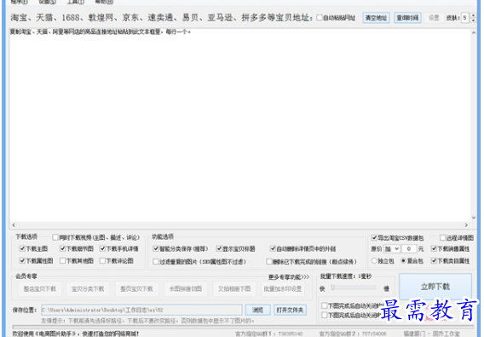Open the 帮助(H) menu
The image size is (484, 337).
(x=104, y=2)
